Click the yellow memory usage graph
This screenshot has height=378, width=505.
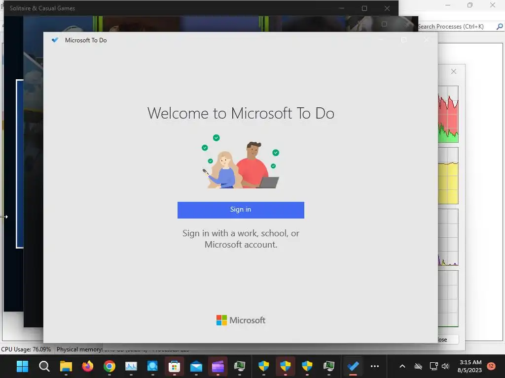[x=448, y=176]
